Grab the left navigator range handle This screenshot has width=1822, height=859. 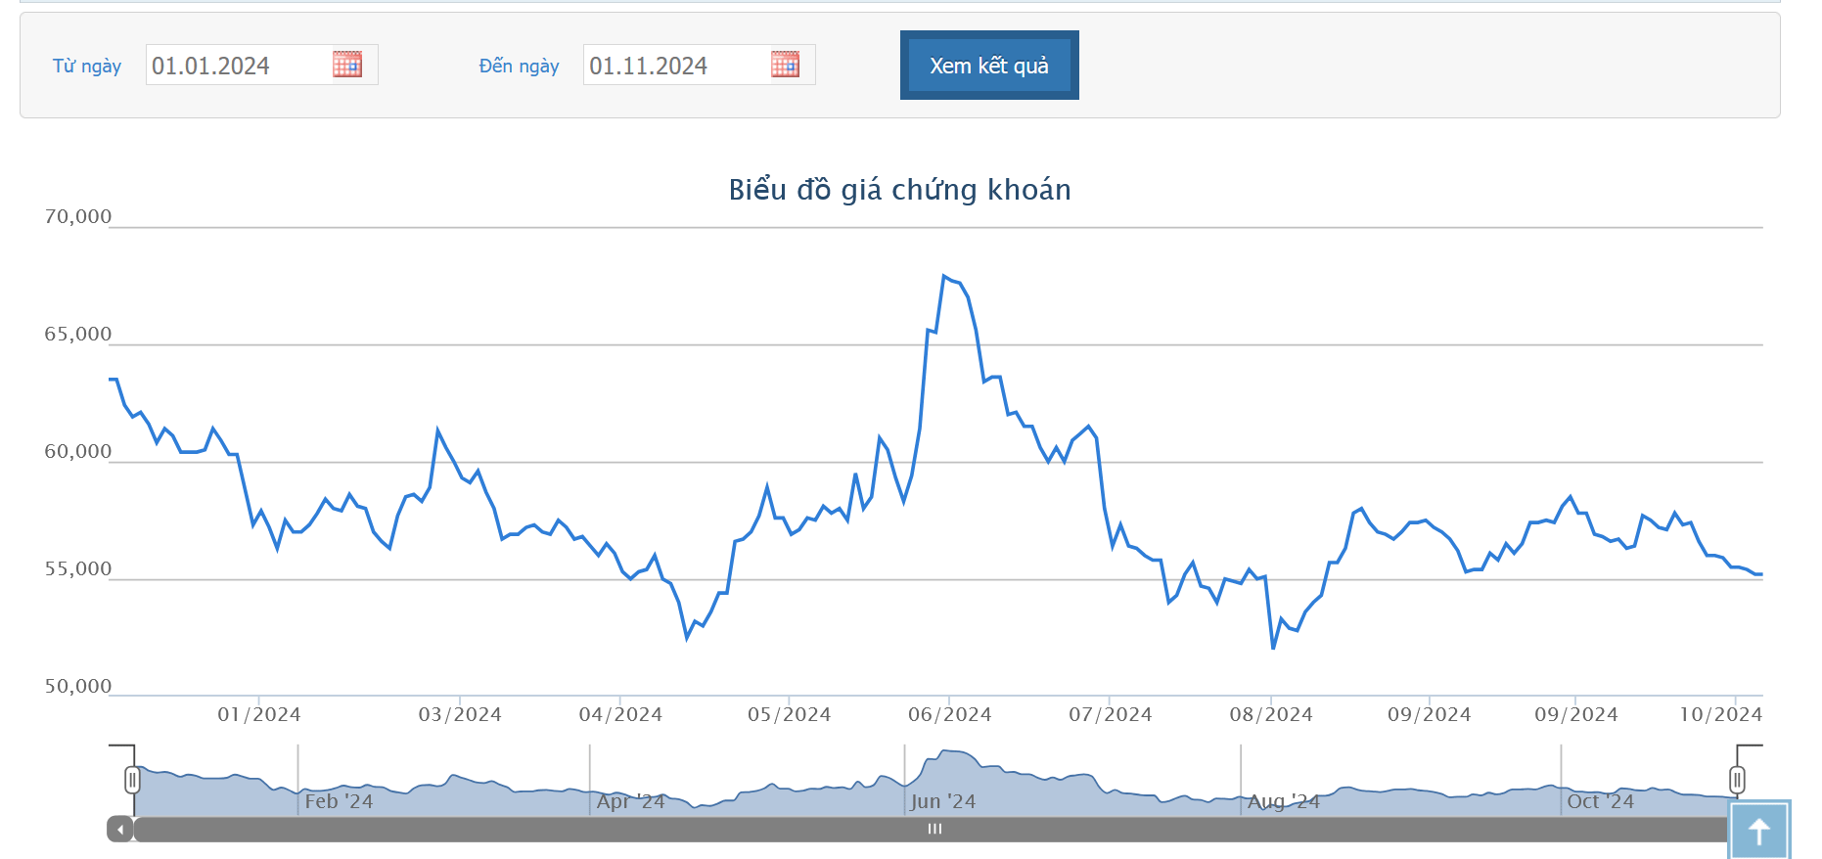pos(132,780)
